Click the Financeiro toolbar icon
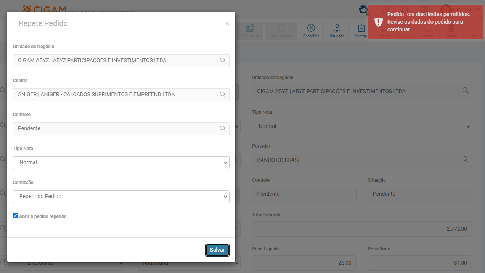Screen dimensions: 485x273 [250, 31]
